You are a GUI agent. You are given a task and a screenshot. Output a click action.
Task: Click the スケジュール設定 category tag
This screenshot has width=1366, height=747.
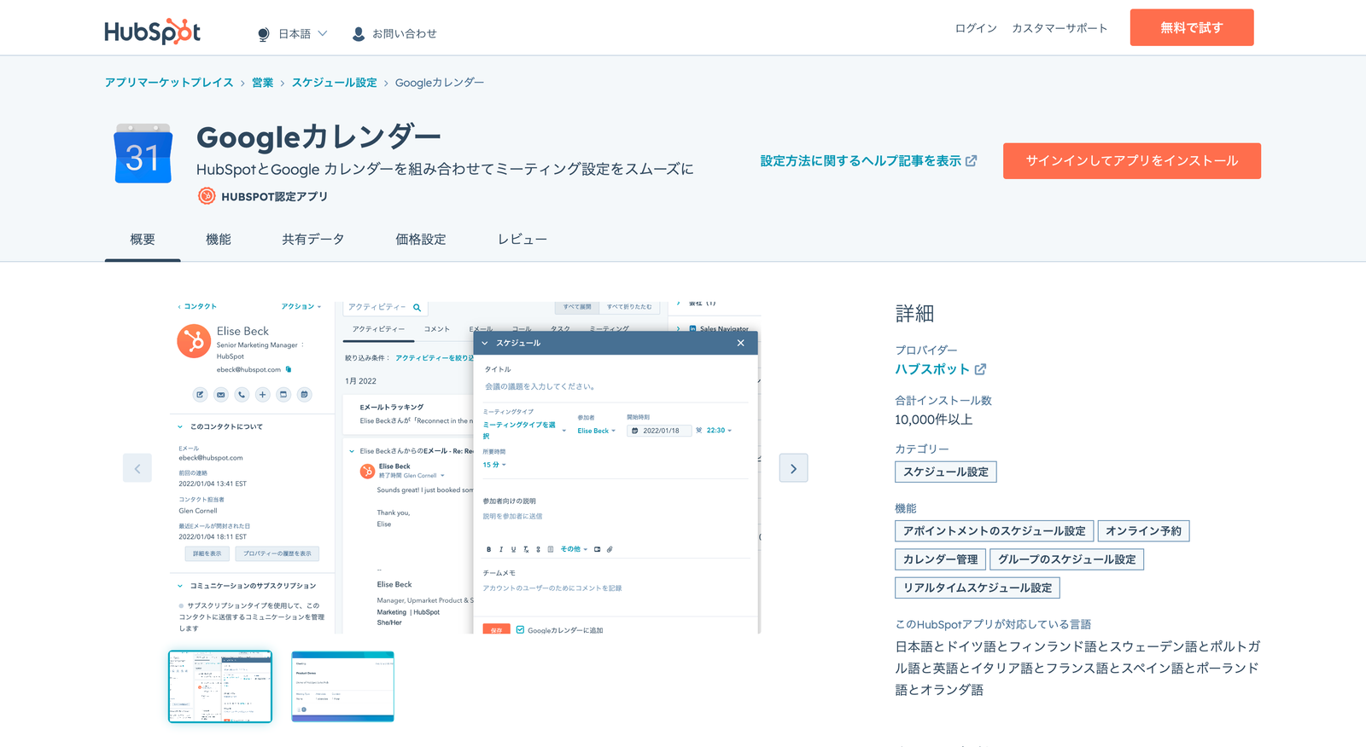click(946, 472)
